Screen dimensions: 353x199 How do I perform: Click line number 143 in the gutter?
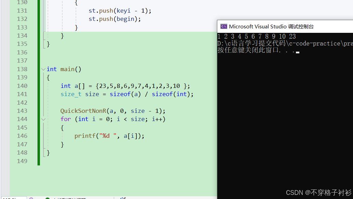(x=22, y=111)
